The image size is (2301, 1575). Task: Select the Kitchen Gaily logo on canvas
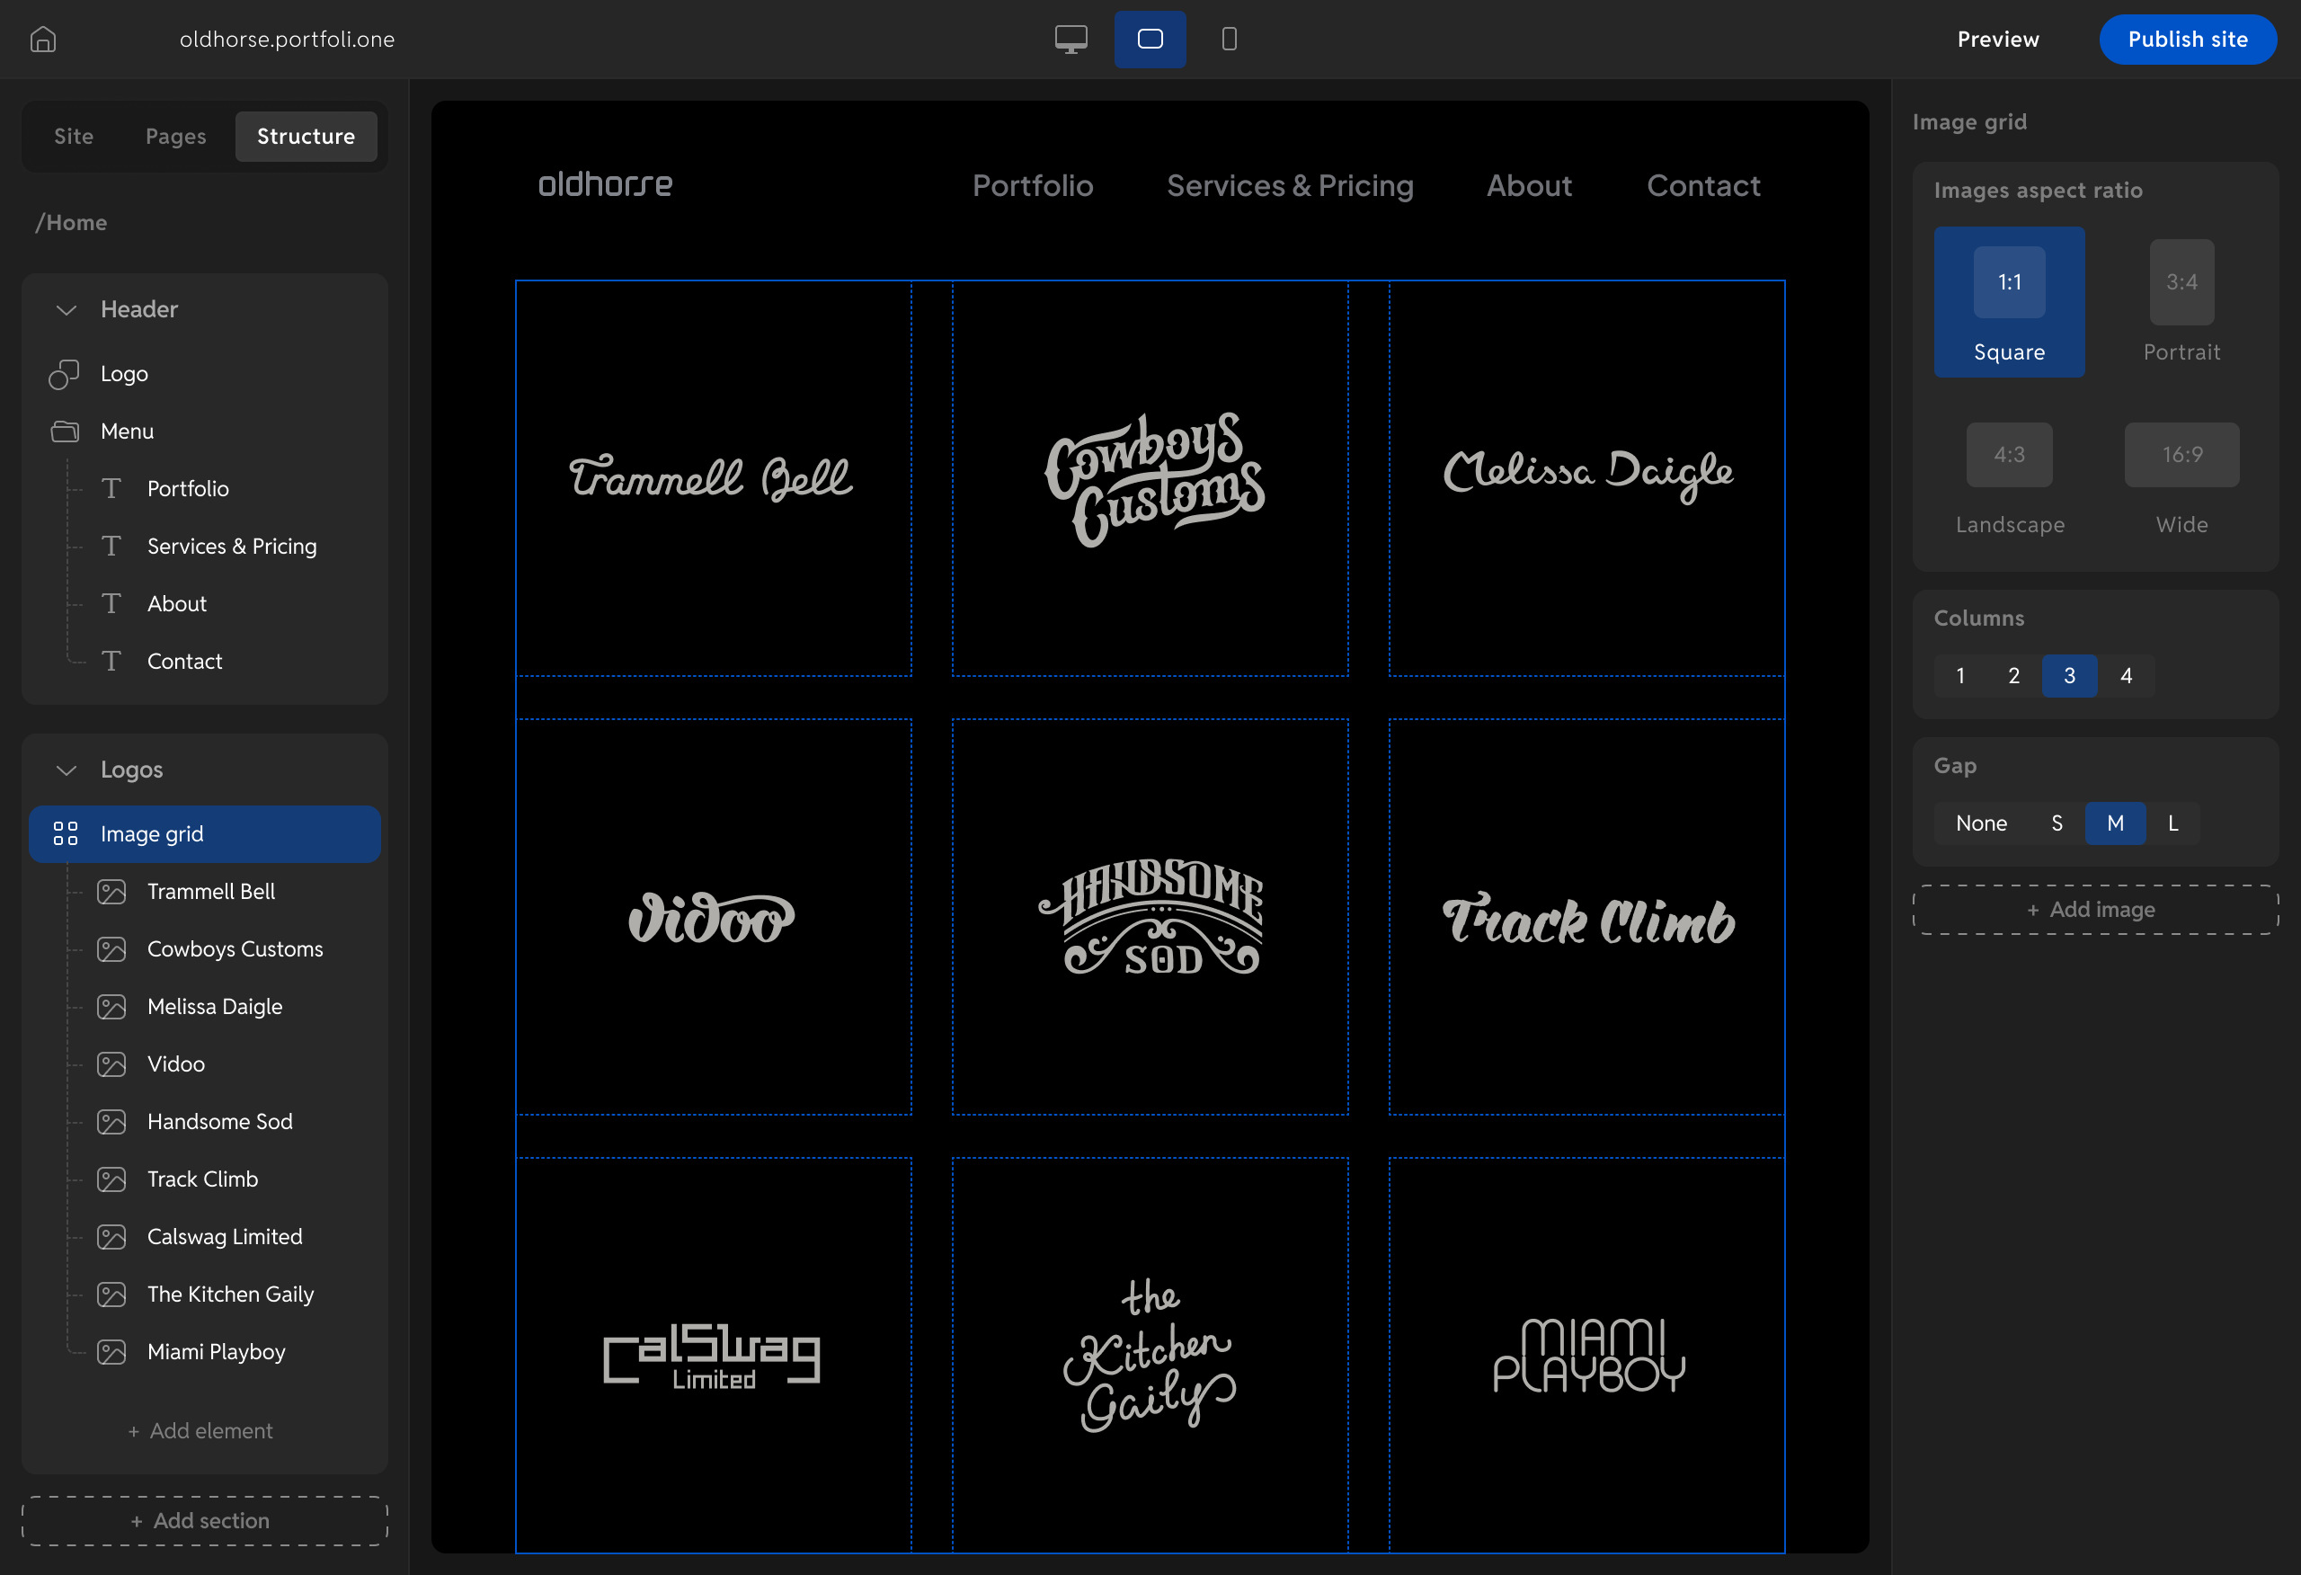coord(1150,1355)
